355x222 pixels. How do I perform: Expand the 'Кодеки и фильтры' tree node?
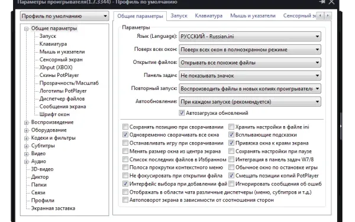26,138
